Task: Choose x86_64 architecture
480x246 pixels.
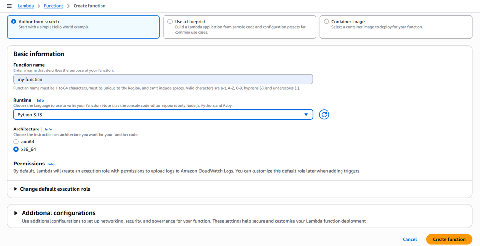Action: (16, 149)
